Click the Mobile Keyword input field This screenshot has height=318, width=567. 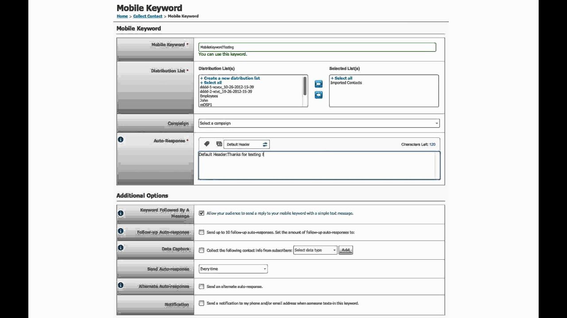317,47
